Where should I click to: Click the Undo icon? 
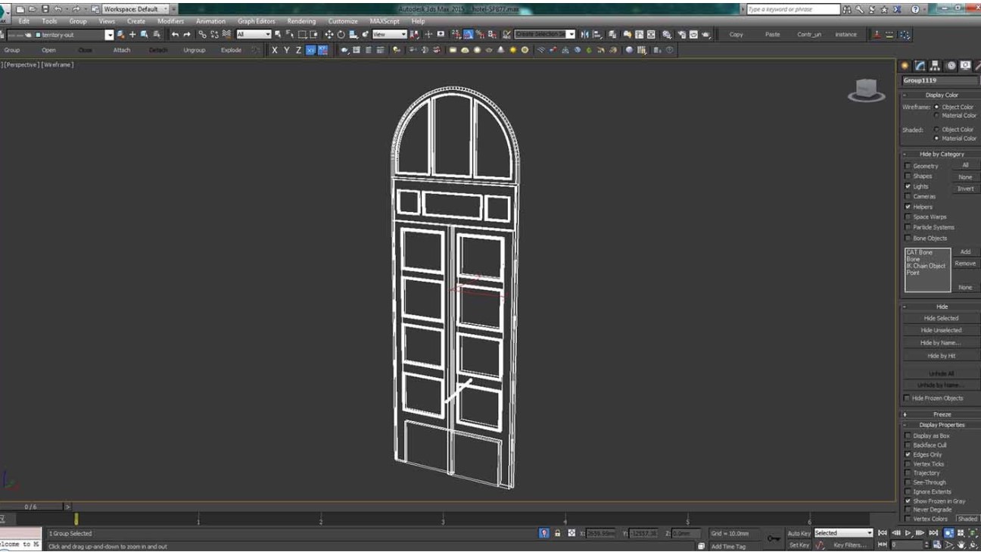point(176,34)
